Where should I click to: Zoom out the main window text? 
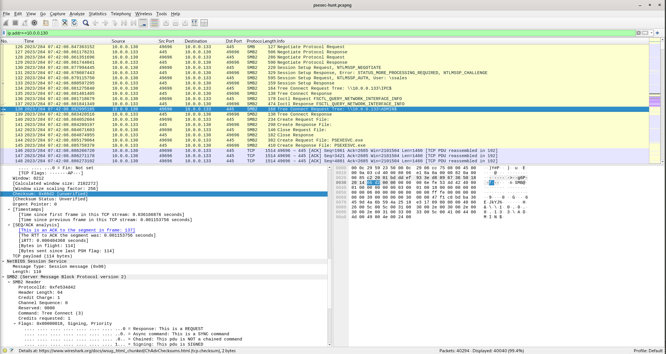click(176, 23)
